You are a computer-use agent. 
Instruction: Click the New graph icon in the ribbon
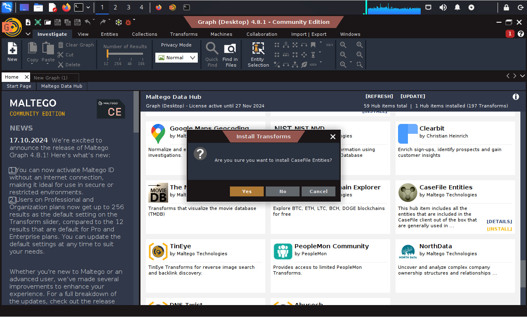[x=12, y=49]
